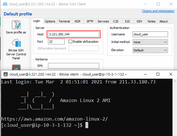Select the RDP tab
The height and width of the screenshot is (136, 177).
(x=78, y=21)
